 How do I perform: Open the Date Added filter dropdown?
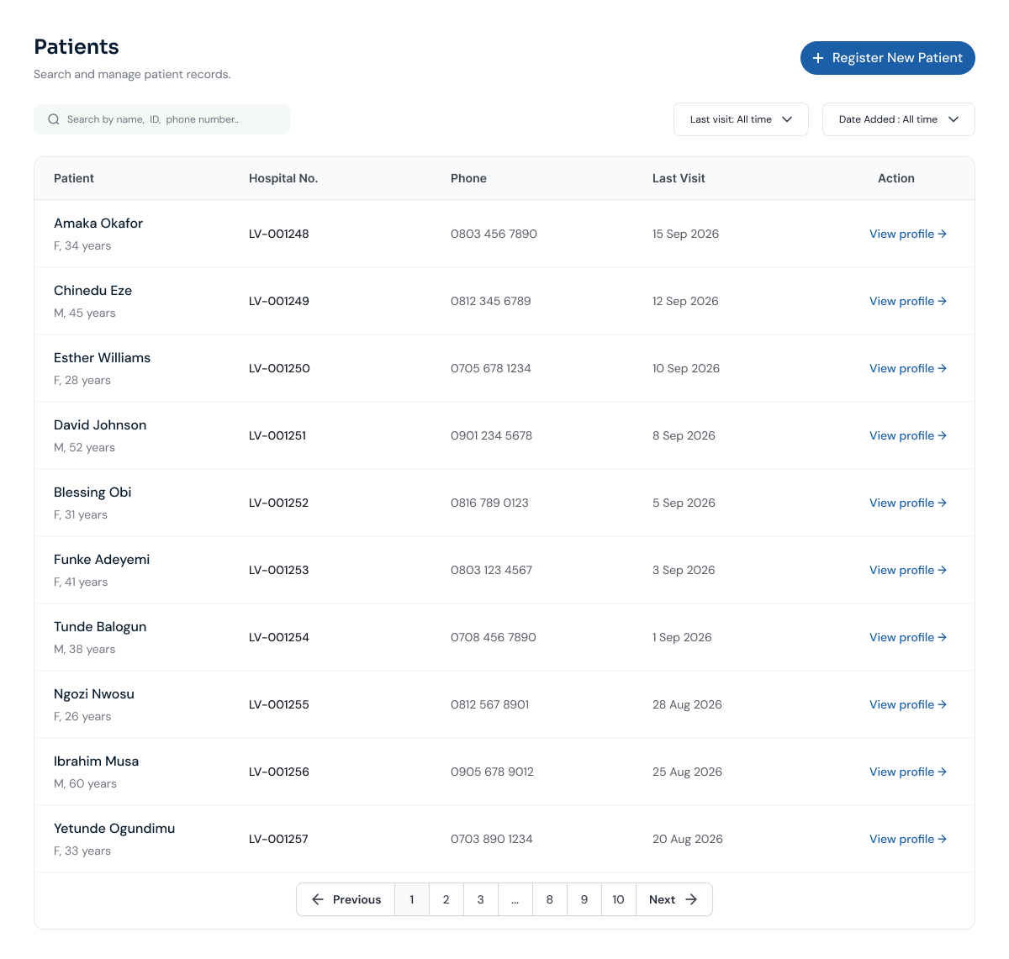pyautogui.click(x=898, y=119)
